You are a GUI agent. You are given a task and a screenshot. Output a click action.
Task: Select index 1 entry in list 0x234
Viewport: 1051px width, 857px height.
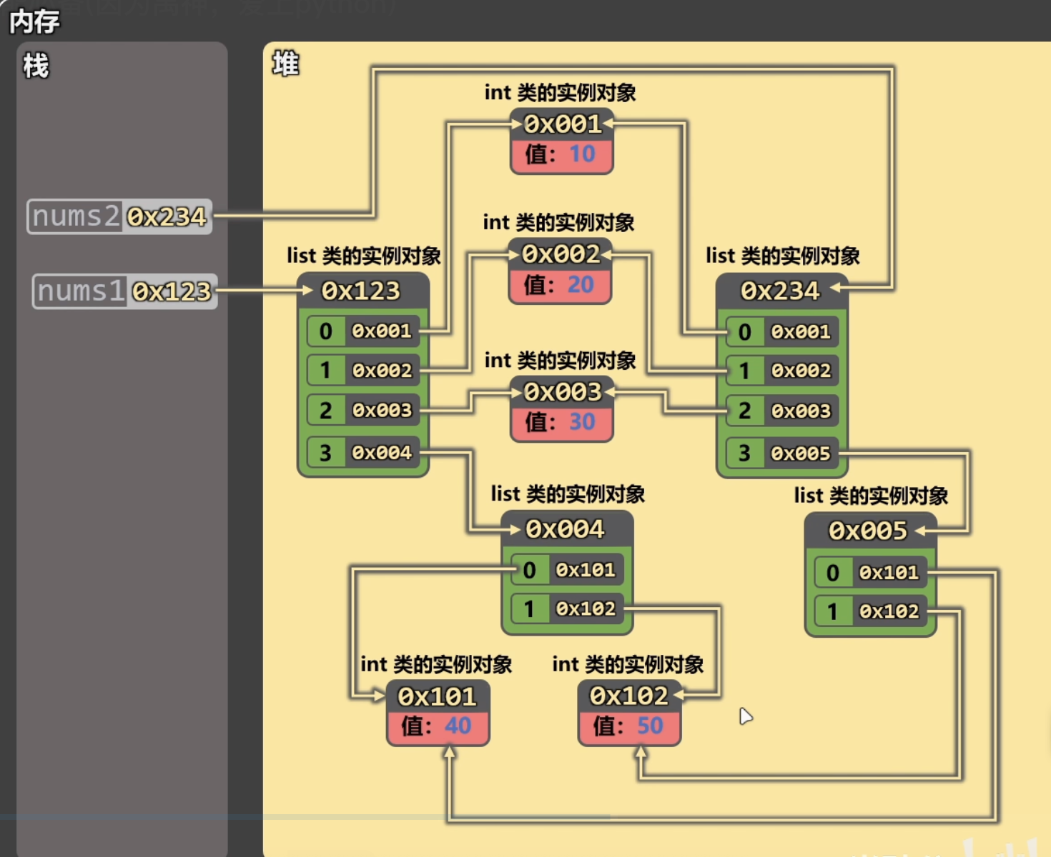click(782, 371)
